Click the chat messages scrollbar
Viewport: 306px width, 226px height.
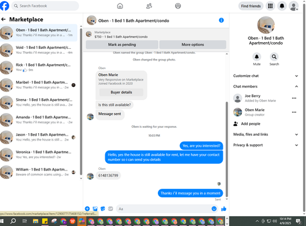coord(226,150)
